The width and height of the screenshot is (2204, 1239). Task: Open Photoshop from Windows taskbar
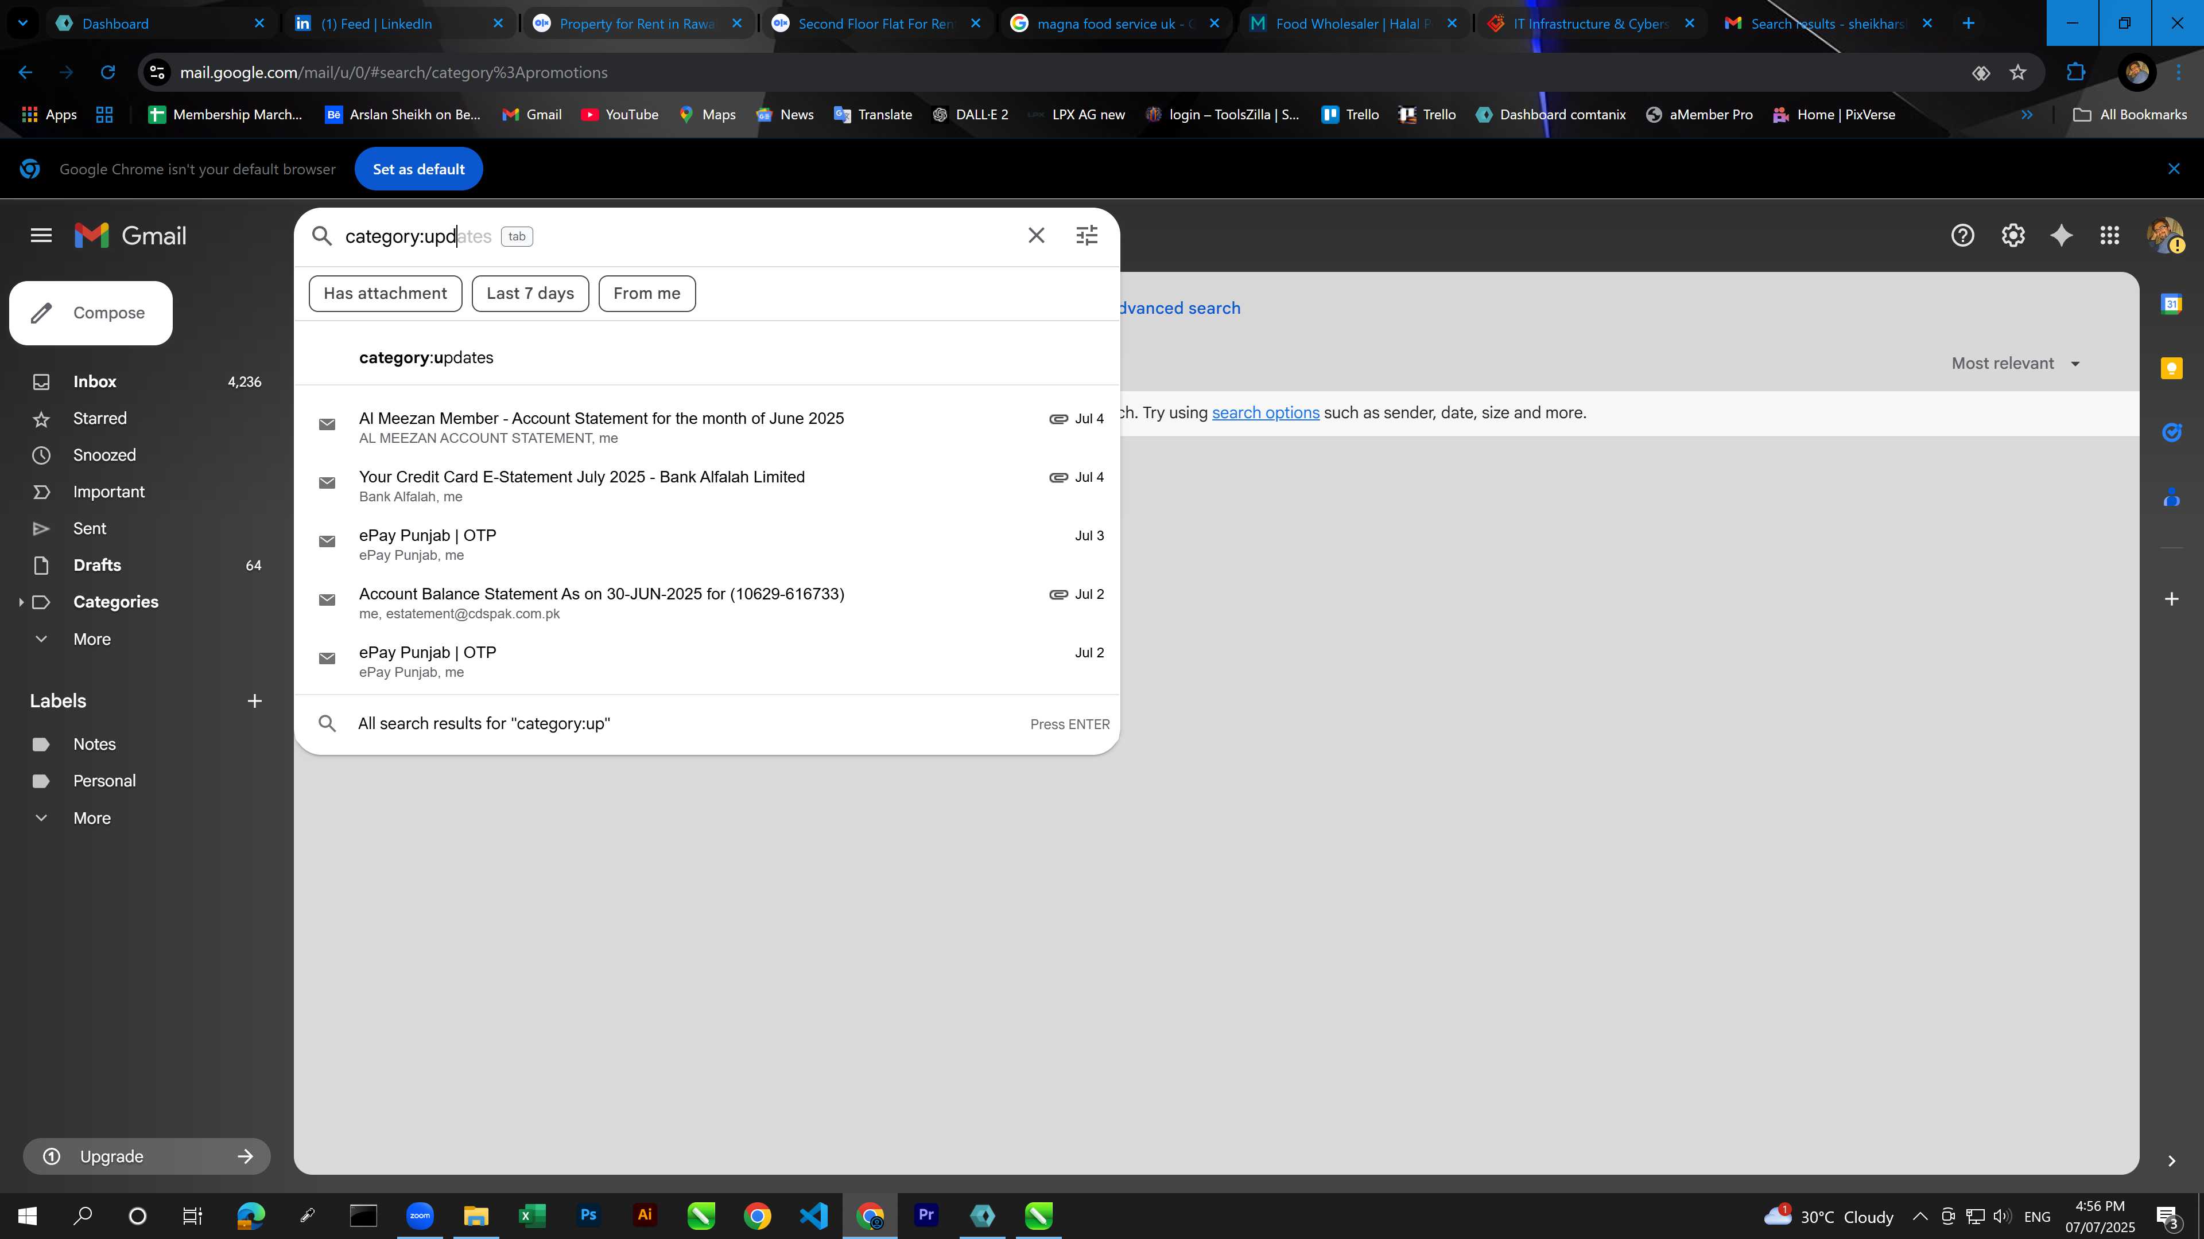click(x=589, y=1215)
